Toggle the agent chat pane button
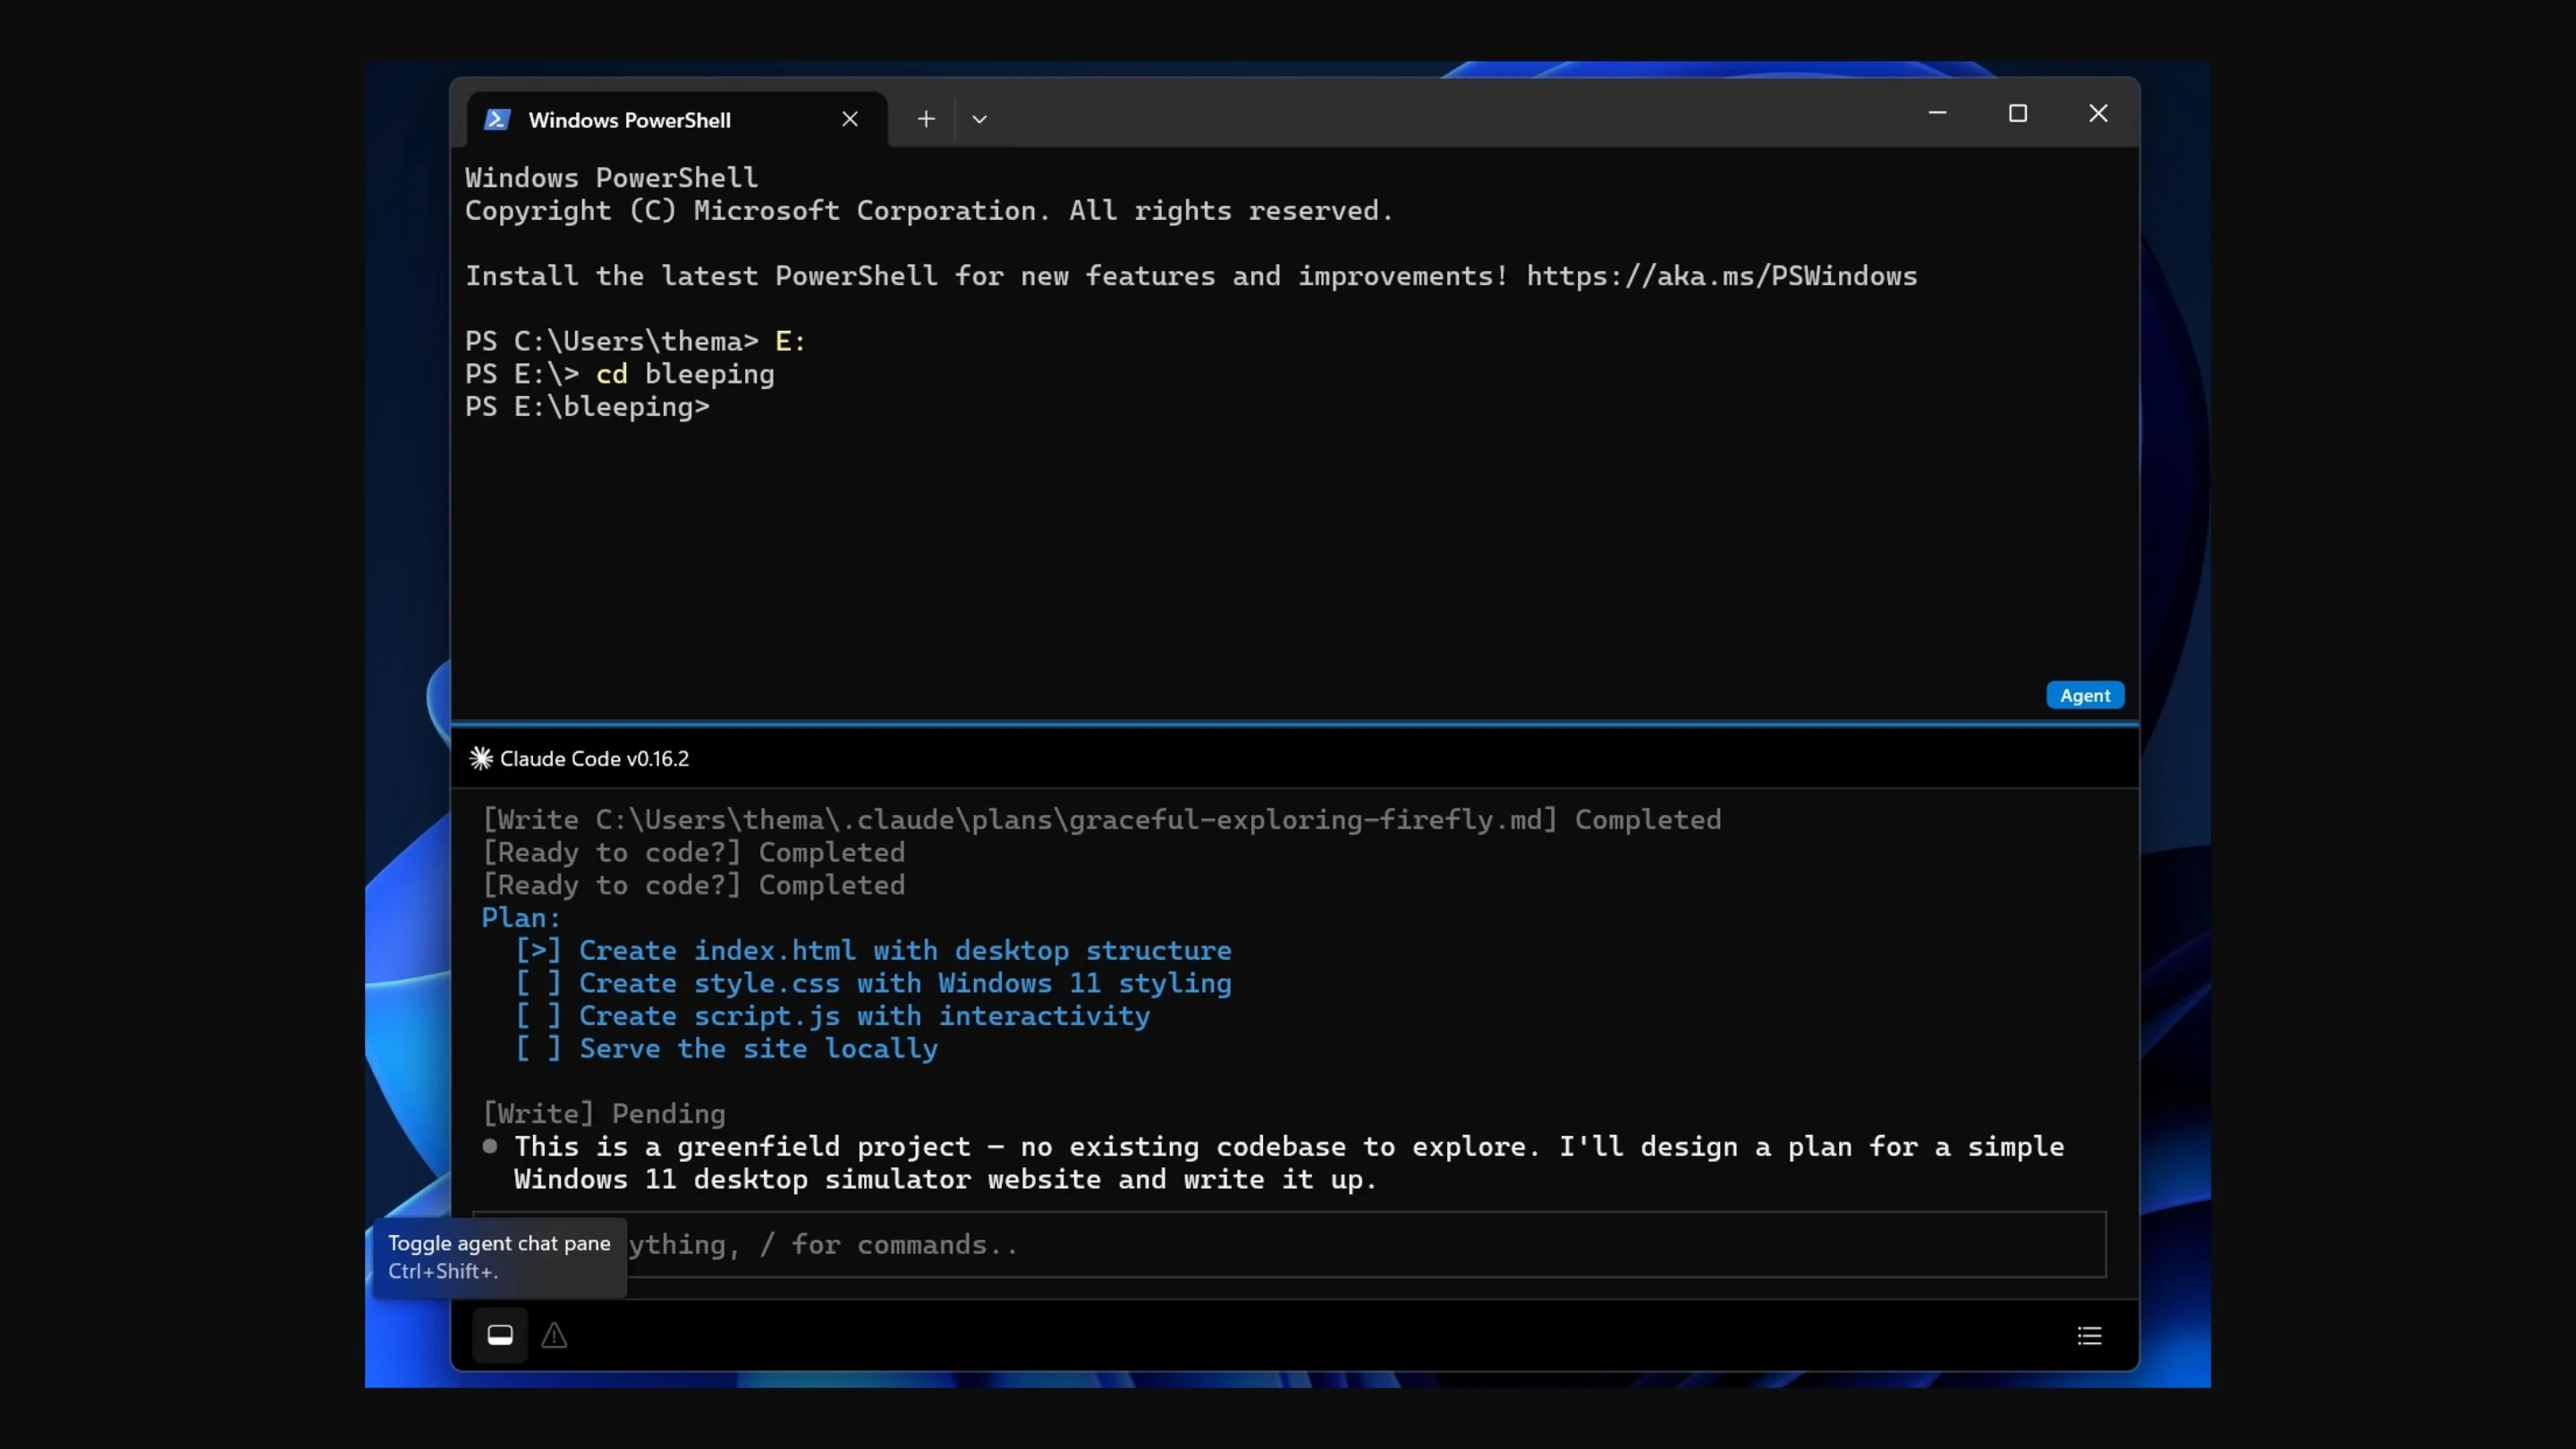Viewport: 2576px width, 1449px height. click(x=500, y=1335)
